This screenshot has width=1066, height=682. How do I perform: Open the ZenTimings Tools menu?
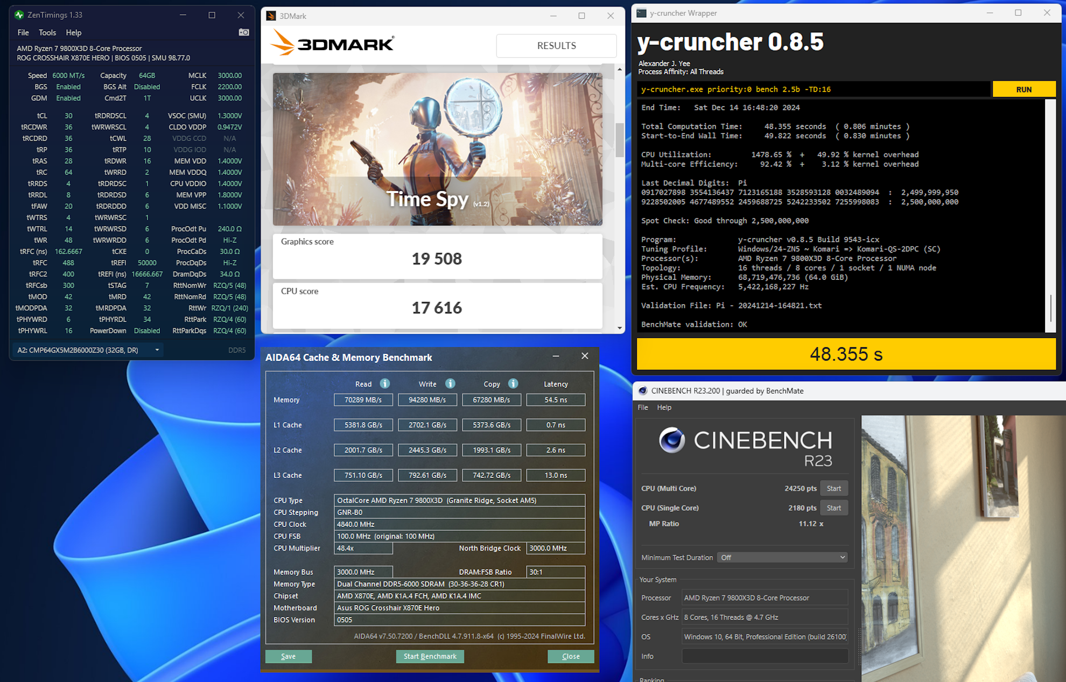[x=47, y=32]
